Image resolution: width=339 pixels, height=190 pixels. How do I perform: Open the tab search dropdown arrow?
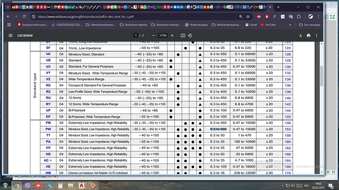click(x=8, y=7)
